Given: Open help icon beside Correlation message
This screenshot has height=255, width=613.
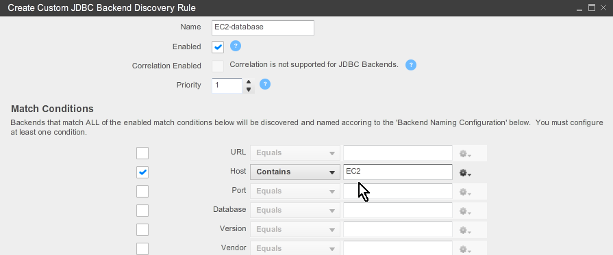Looking at the screenshot, I should 411,65.
